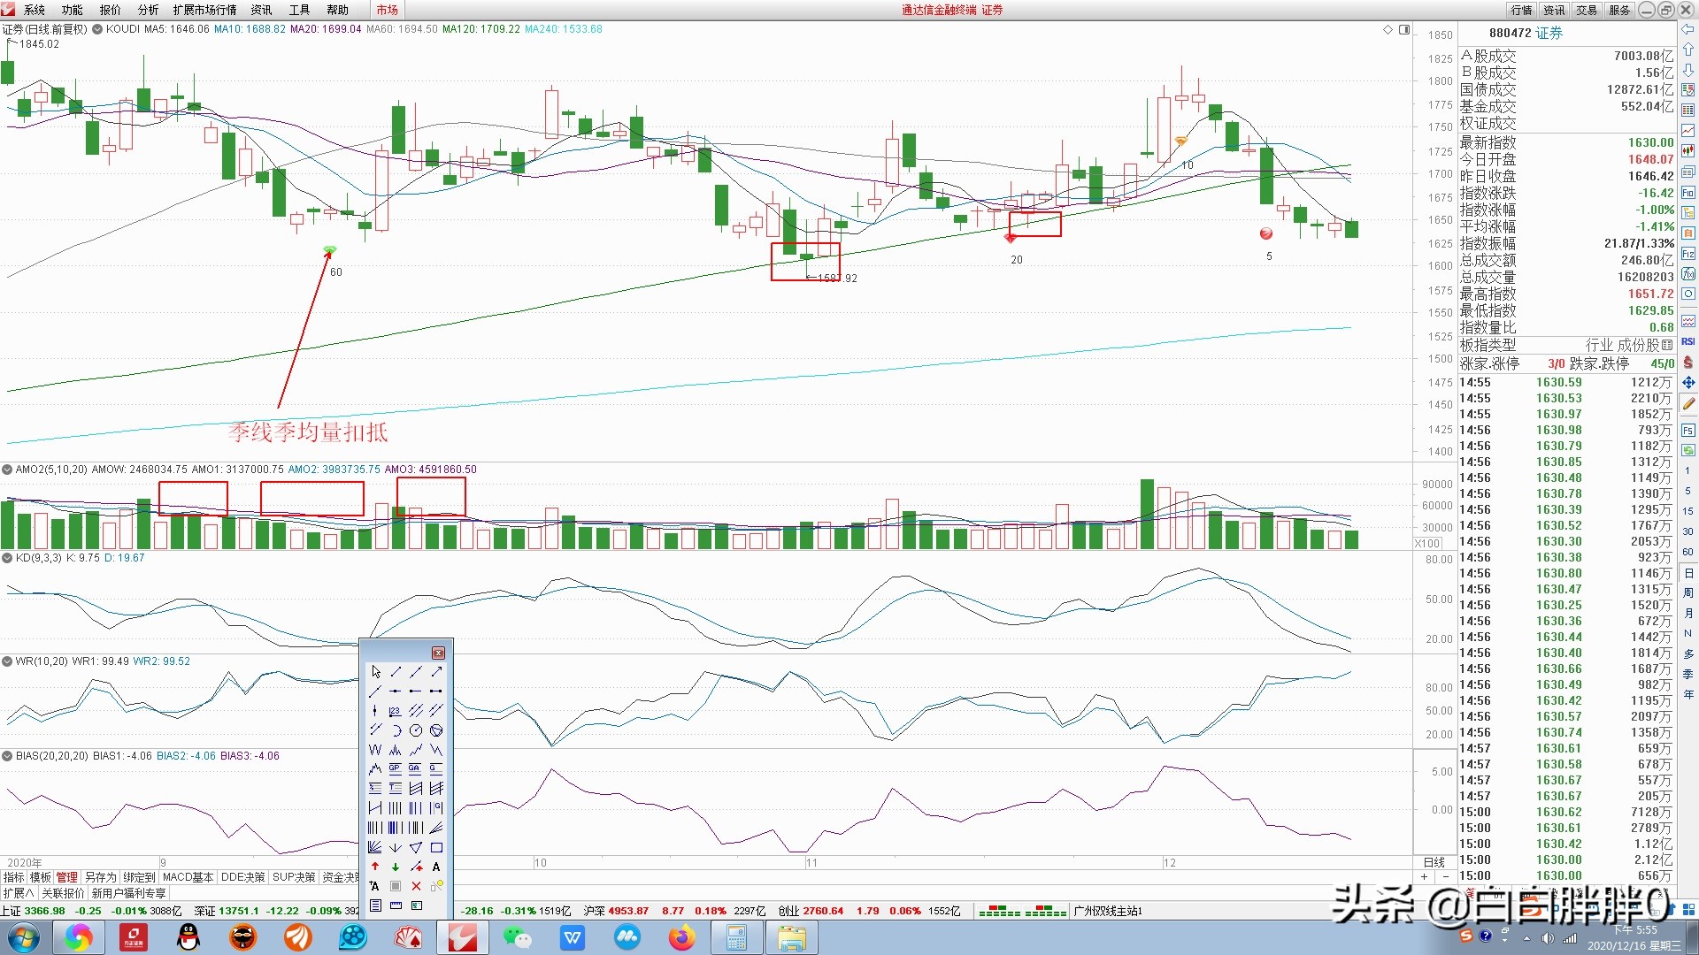This screenshot has width=1699, height=955.
Task: Open Tongdaxin app from Windows taskbar
Action: [x=463, y=937]
